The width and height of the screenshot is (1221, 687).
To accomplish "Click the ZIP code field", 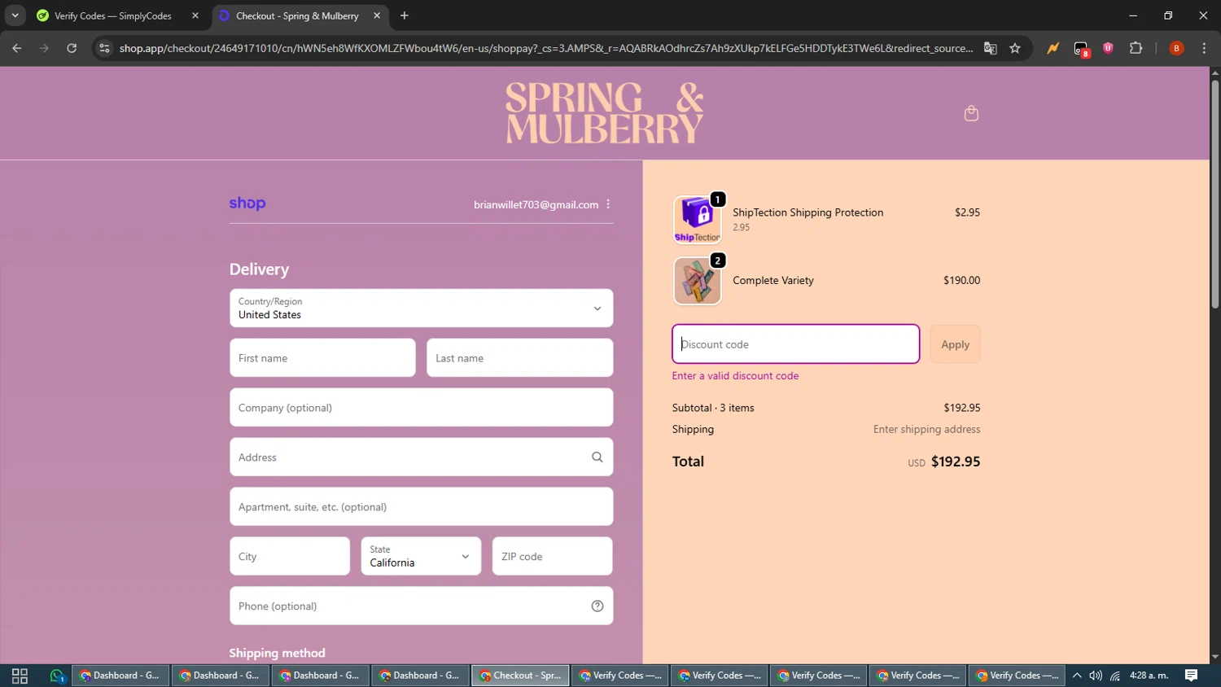I will tap(552, 556).
